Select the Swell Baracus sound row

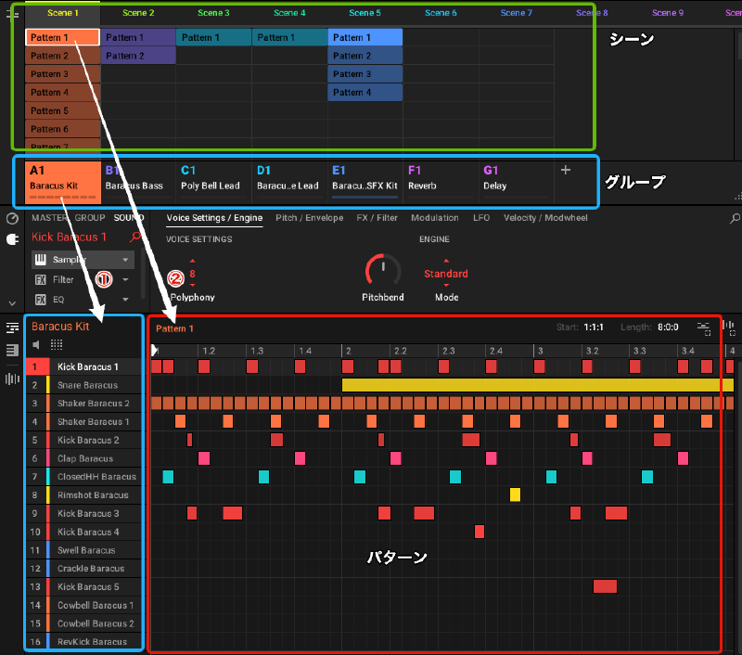tap(84, 550)
